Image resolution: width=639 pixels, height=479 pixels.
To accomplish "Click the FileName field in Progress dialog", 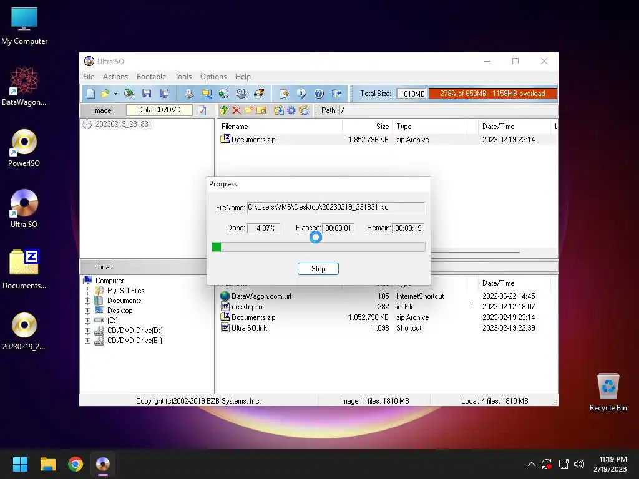I will pyautogui.click(x=336, y=207).
